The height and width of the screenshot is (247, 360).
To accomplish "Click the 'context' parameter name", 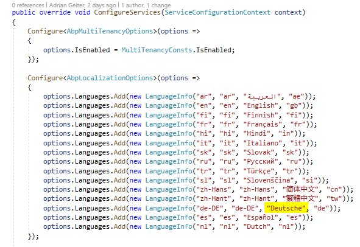I will [x=288, y=12].
